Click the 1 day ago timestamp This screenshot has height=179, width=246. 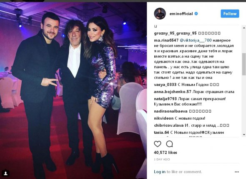162,159
